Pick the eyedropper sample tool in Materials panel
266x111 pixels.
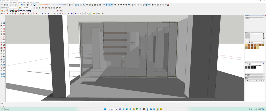pos(264,40)
